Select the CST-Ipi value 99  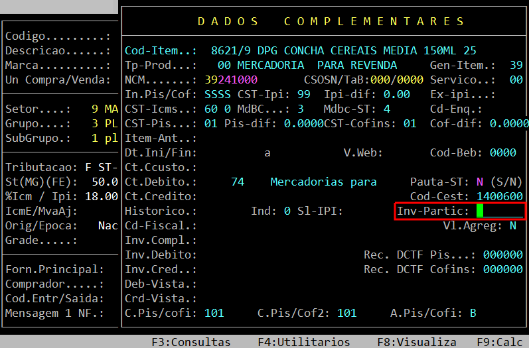pos(303,94)
